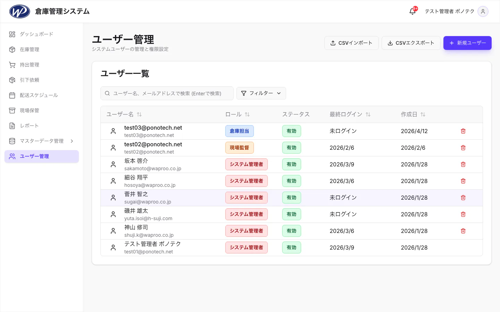This screenshot has width=500, height=312.
Task: Click person icon beside テスト管理者 ポノテク row
Action: (113, 248)
